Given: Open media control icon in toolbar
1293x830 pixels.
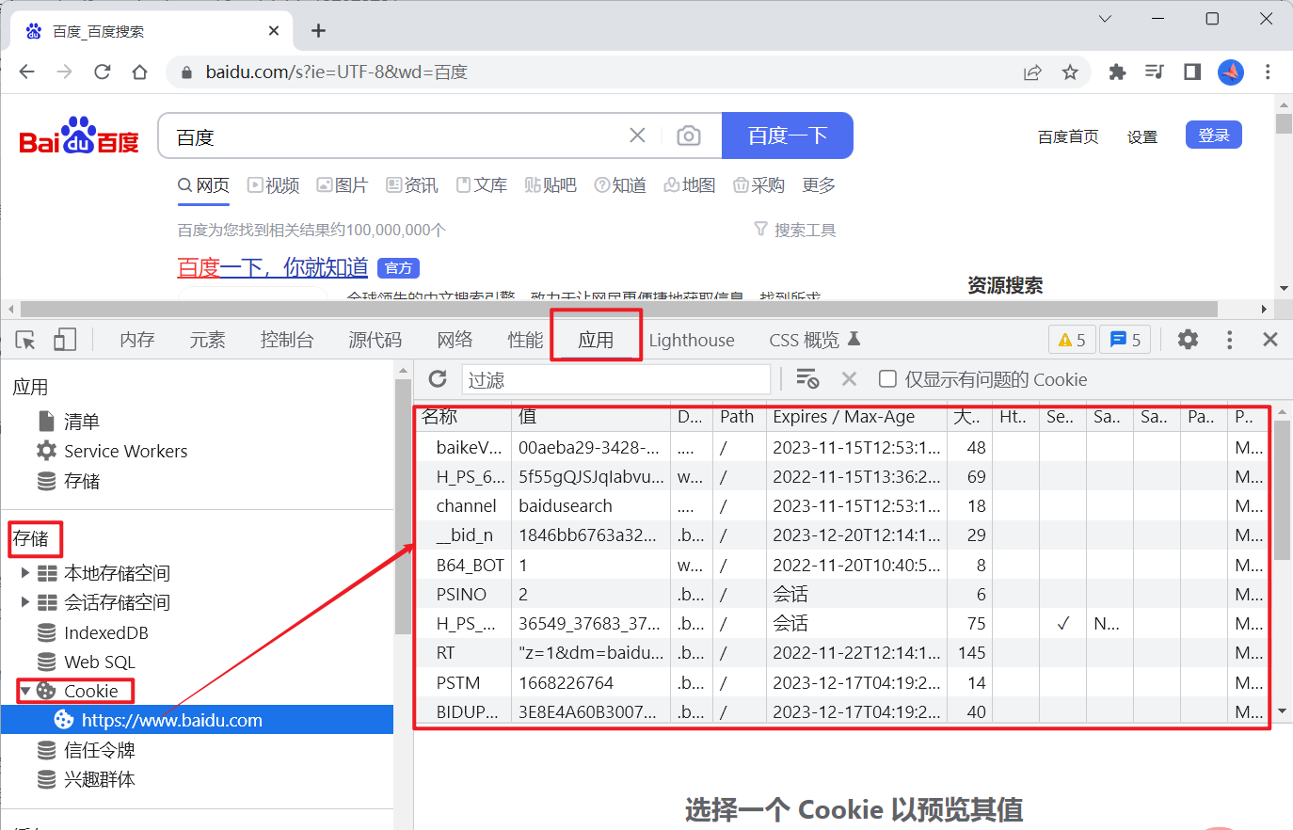Looking at the screenshot, I should coord(1155,72).
